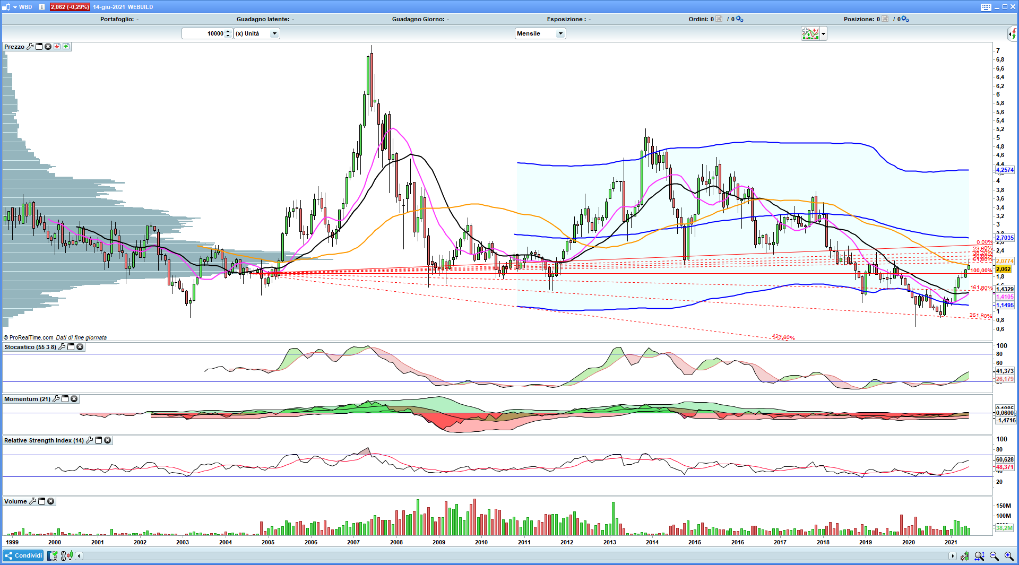Remove the Relative Strength Index indicator
The height and width of the screenshot is (565, 1019).
click(x=107, y=440)
